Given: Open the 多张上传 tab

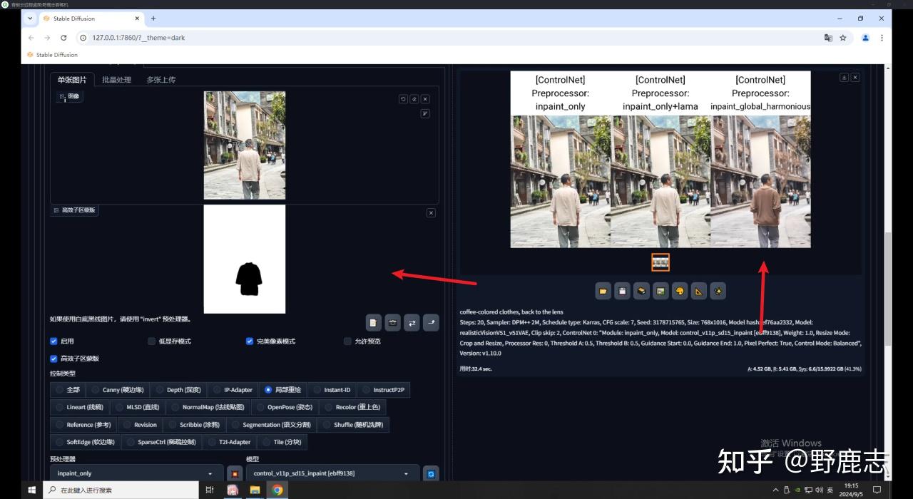Looking at the screenshot, I should (x=160, y=80).
